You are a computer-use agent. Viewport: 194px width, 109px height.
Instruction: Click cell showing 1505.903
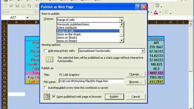click(156, 78)
